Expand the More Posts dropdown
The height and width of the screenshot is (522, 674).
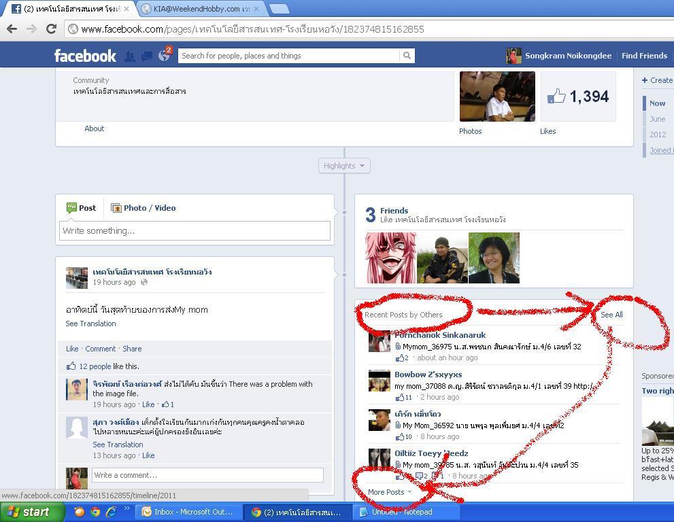[x=390, y=492]
